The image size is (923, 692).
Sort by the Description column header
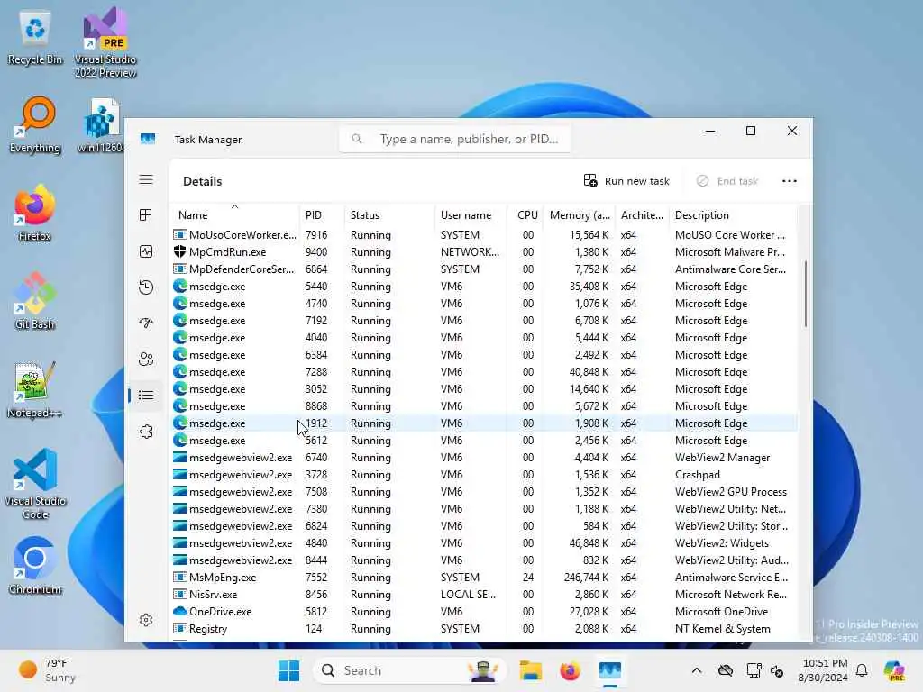[x=733, y=214]
